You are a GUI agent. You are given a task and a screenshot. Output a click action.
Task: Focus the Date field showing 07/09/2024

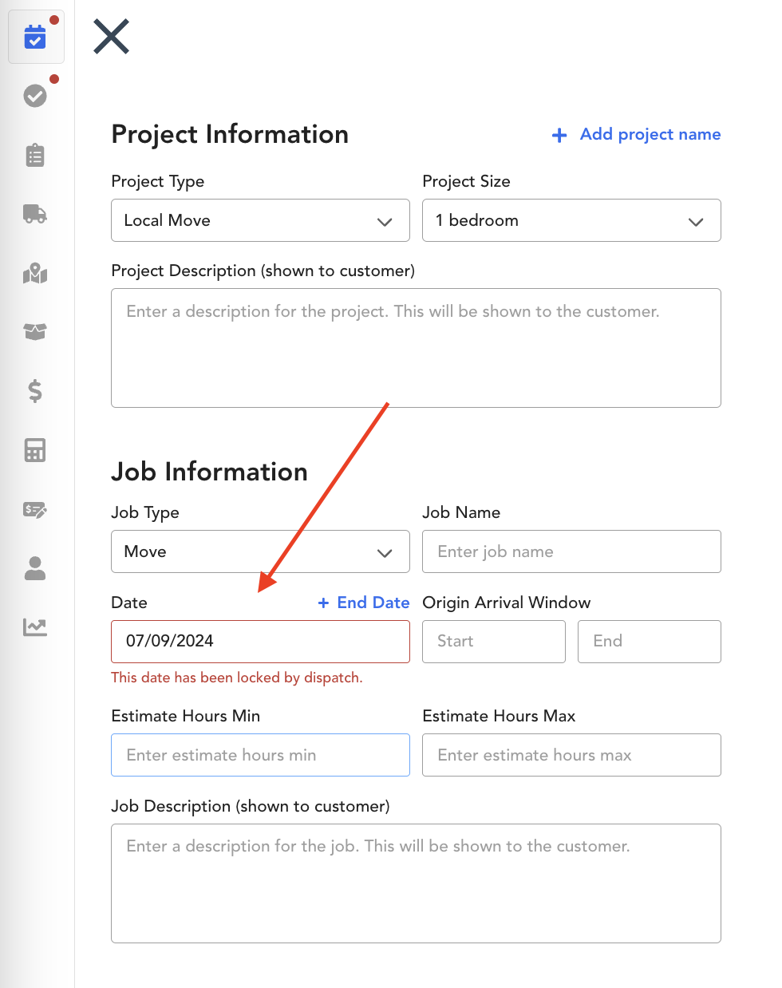[x=260, y=642]
